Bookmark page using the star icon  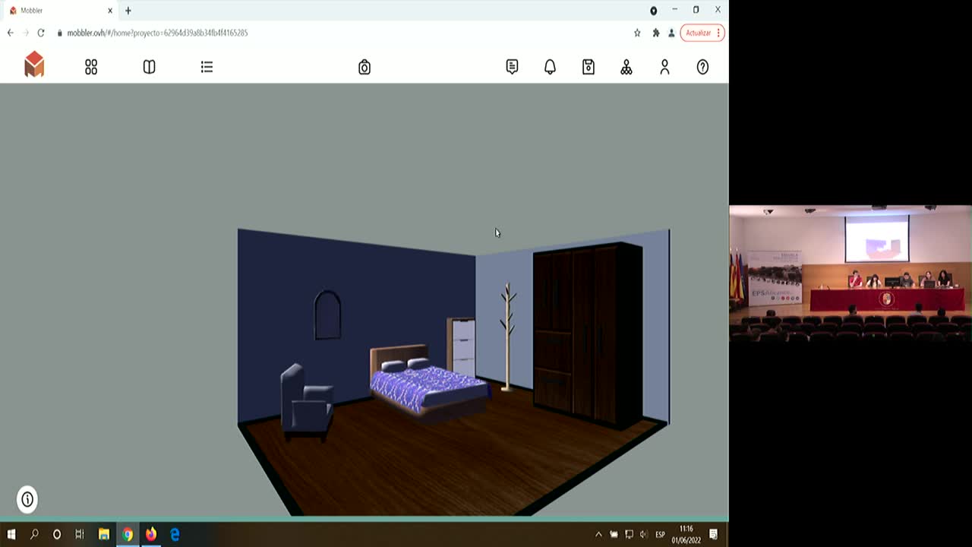coord(637,33)
